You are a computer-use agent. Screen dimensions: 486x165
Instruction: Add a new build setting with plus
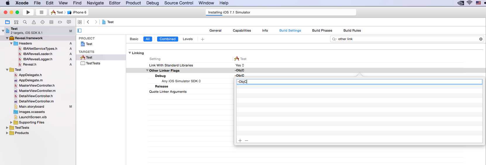(202, 39)
